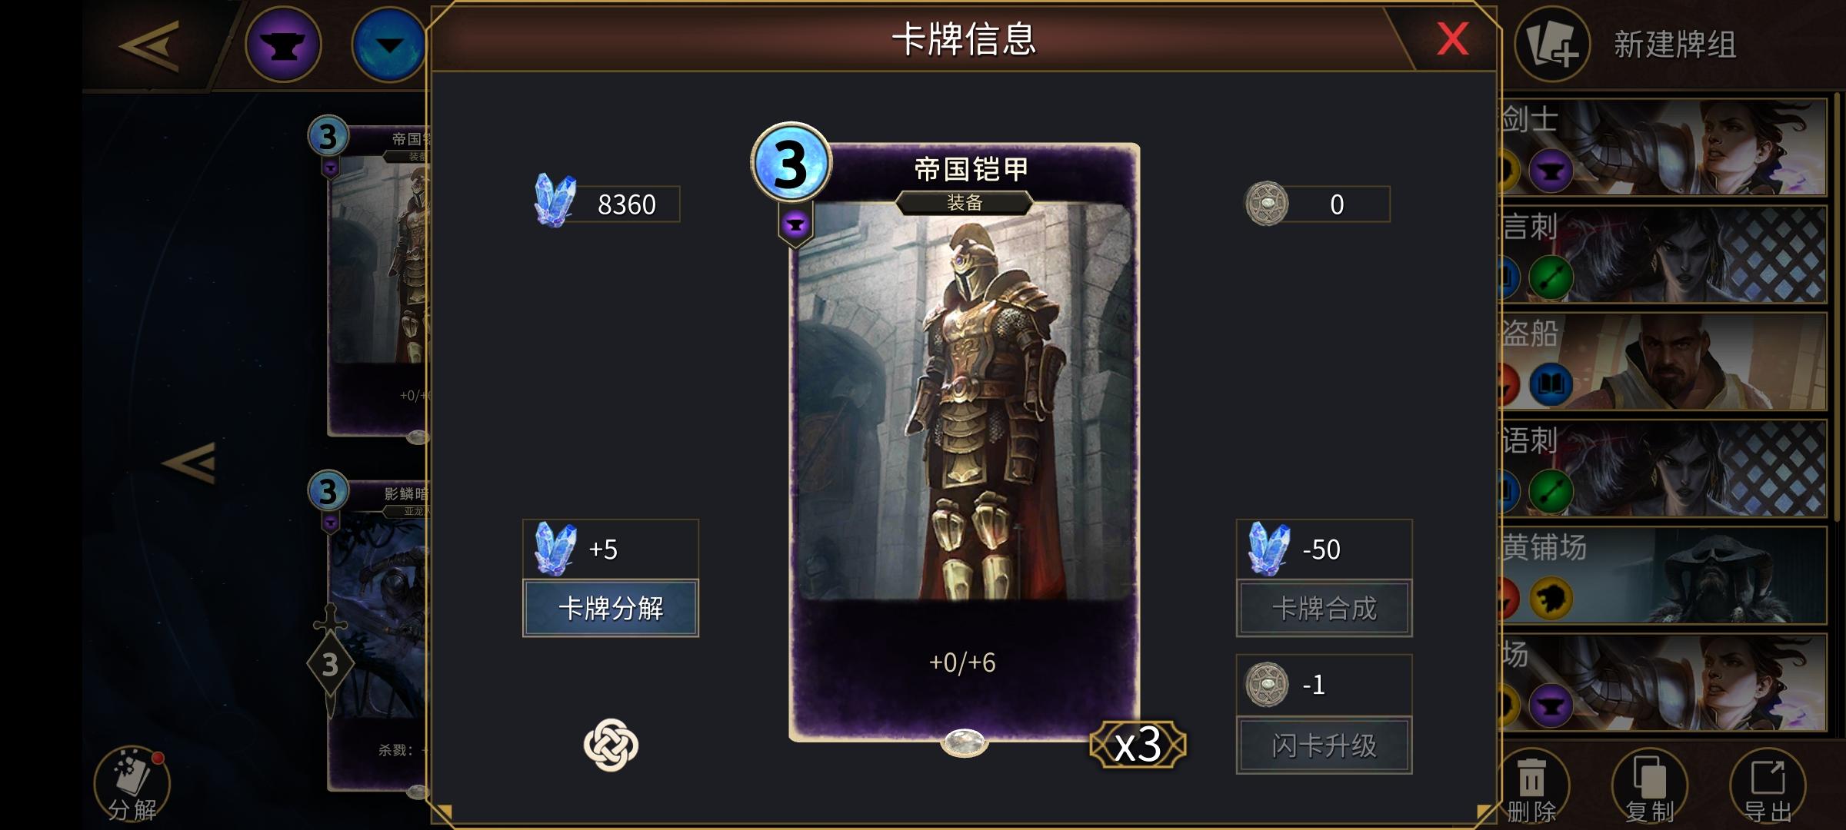Click the 删除 trash can icon
Viewport: 1846px width, 830px height.
[1531, 787]
